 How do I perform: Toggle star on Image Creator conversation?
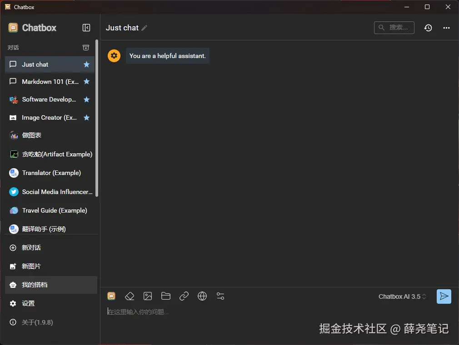[x=86, y=118]
